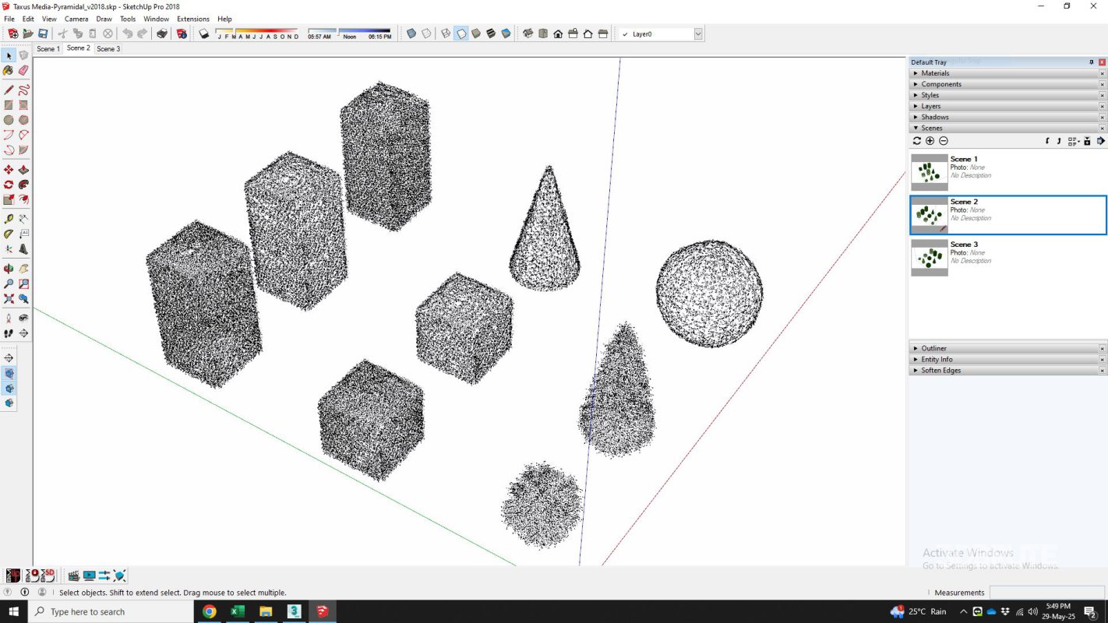Toggle shadows display in the shadow toolbar
1108x623 pixels.
(203, 33)
